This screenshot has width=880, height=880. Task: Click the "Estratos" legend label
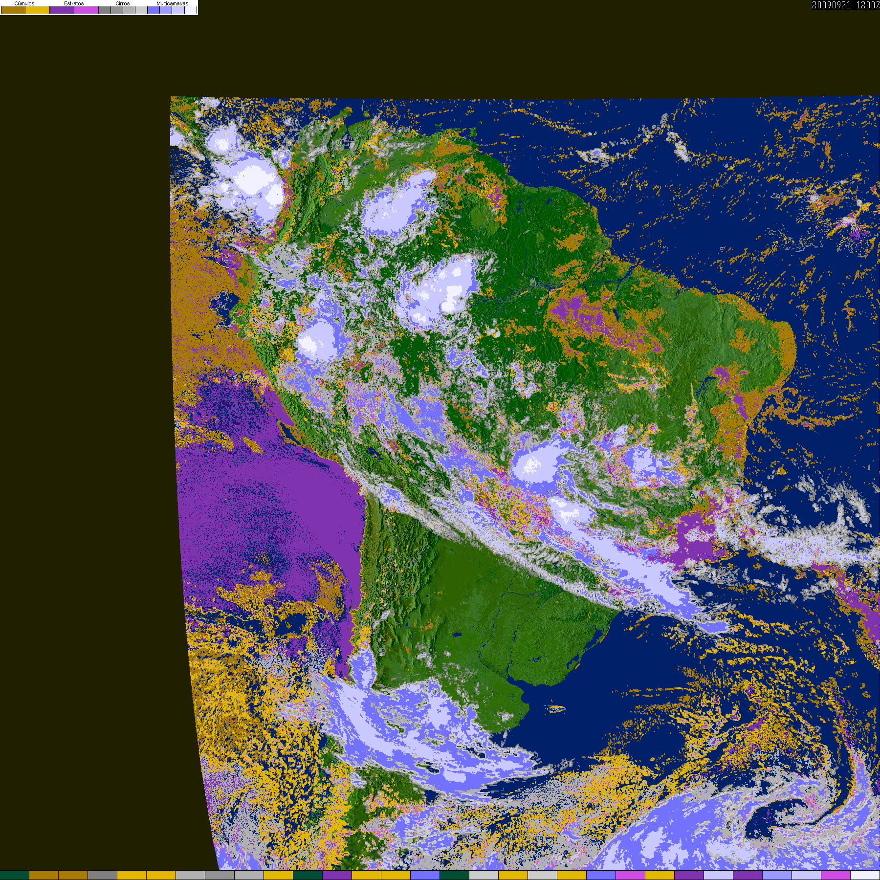click(74, 3)
